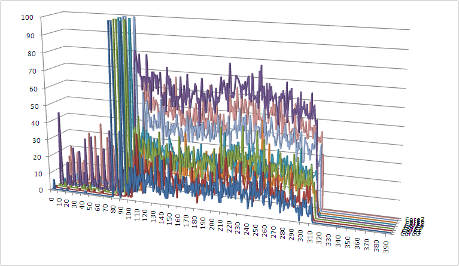Pick the horizontal axis label 40
Image resolution: width=459 pixels, height=266 pixels.
(82, 206)
